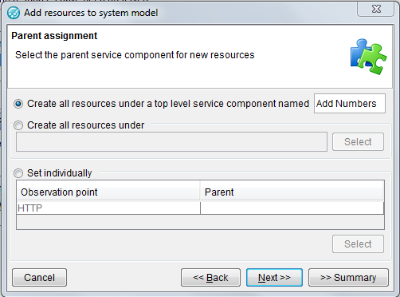The height and width of the screenshot is (297, 400).
Task: Jump to the '>> Summary' page
Action: [348, 278]
